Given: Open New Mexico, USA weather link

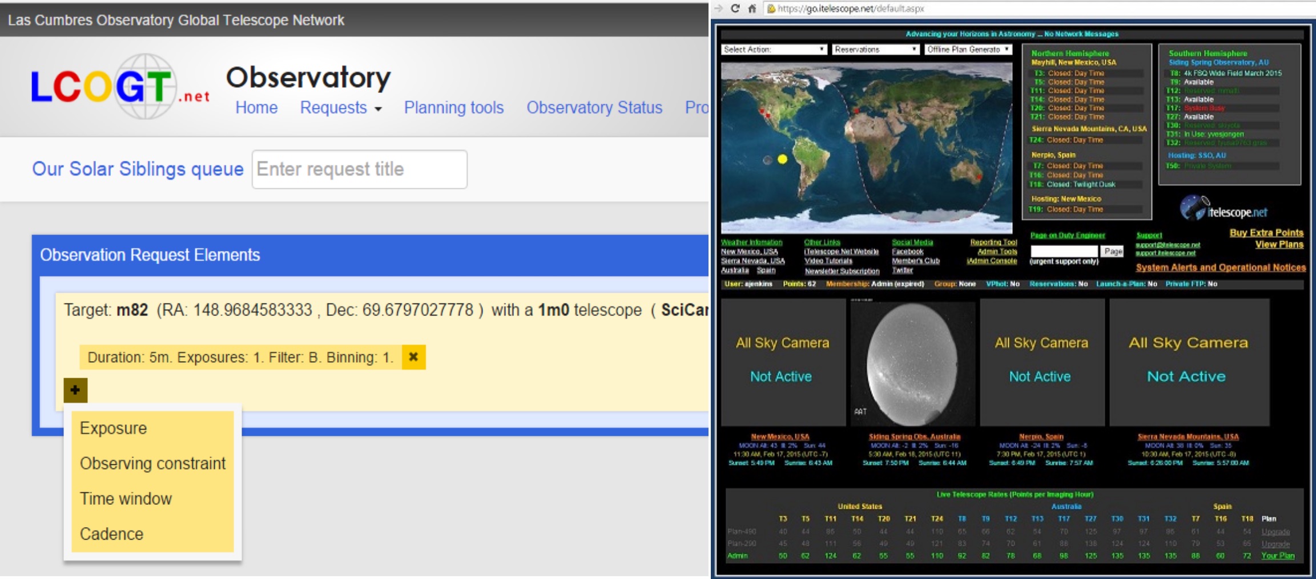Looking at the screenshot, I should tap(749, 252).
